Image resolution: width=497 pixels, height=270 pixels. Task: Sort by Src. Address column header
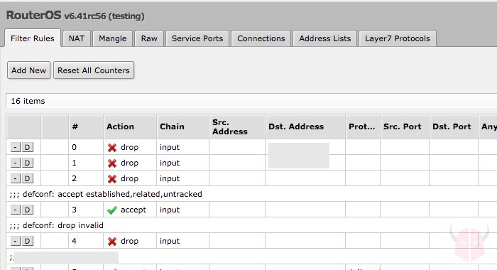237,126
